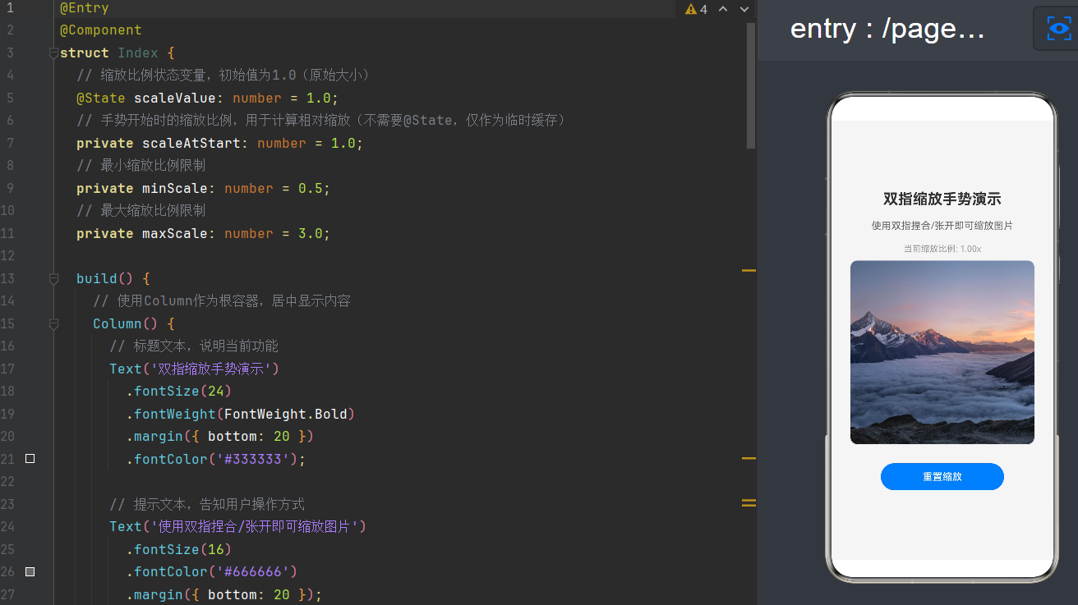
Task: Click the .fontSize(16) line
Action: [x=178, y=550]
